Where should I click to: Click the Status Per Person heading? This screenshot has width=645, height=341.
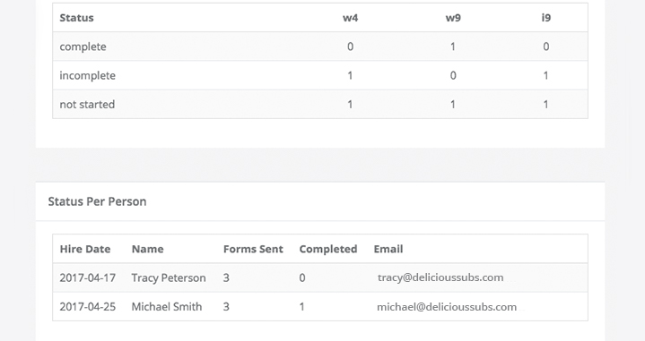point(97,201)
